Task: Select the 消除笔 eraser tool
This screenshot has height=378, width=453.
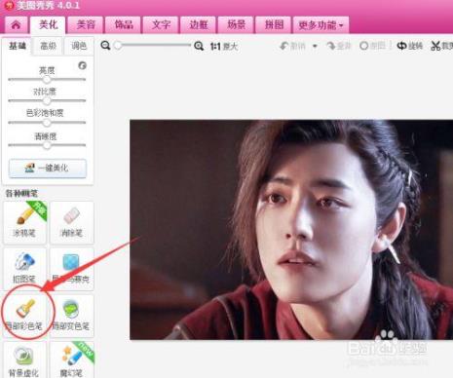Action: 72,222
